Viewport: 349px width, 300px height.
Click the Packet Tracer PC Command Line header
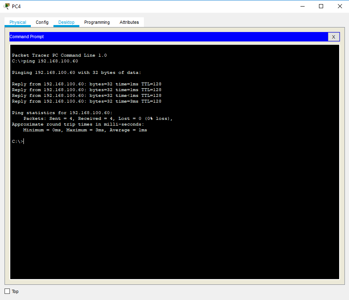click(59, 55)
